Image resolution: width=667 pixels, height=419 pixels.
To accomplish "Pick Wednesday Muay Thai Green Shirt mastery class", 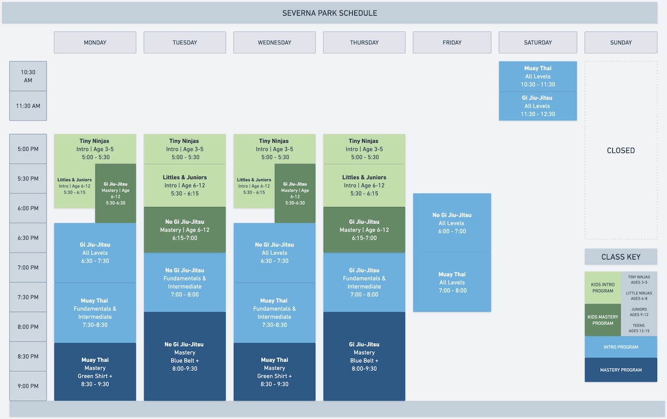I will click(x=274, y=372).
